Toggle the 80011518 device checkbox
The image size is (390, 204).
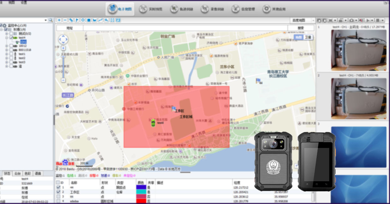pos(11,50)
